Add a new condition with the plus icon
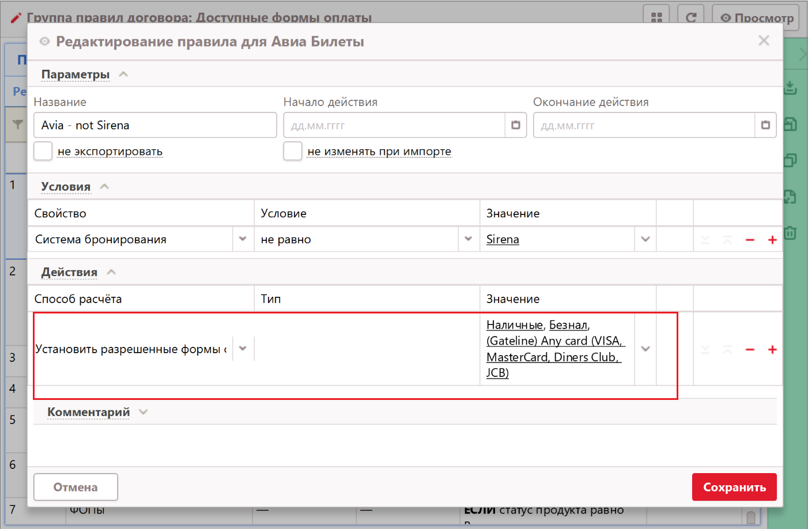Image resolution: width=808 pixels, height=529 pixels. pyautogui.click(x=772, y=240)
